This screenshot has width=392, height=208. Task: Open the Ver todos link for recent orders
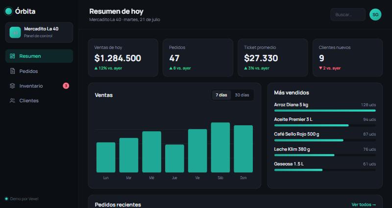[x=364, y=205]
